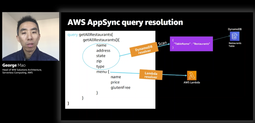Click the 'zip' field text
Screen dimensions: 255x123
99,61
